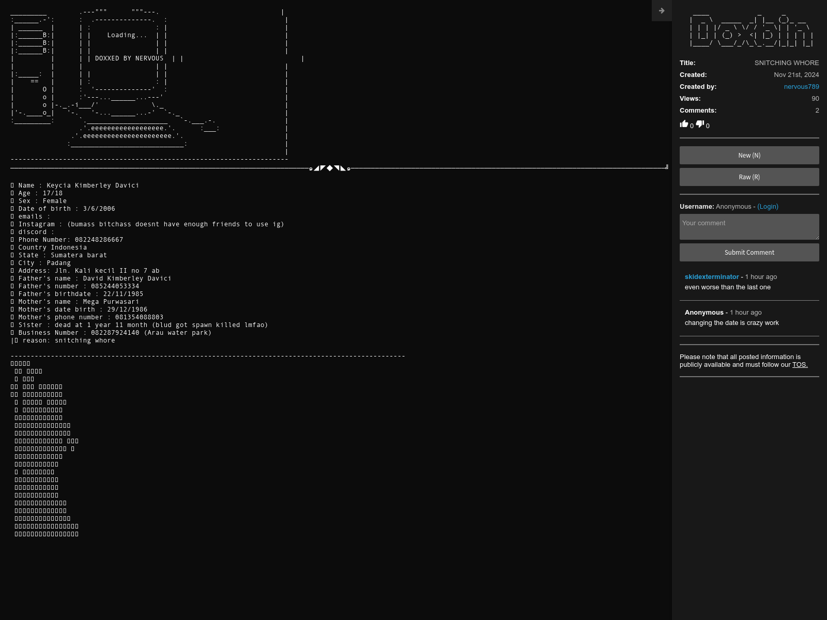Select the created date Nov 21st, 2024
Image resolution: width=827 pixels, height=620 pixels.
796,75
